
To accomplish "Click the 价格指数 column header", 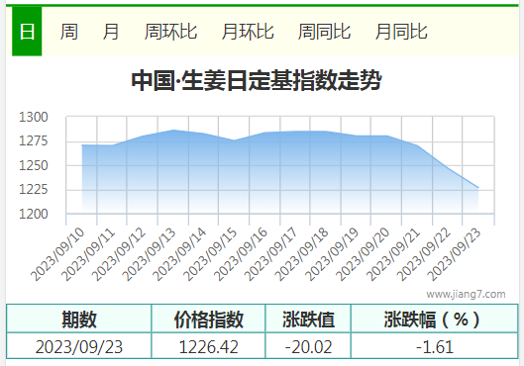I will click(x=209, y=319).
